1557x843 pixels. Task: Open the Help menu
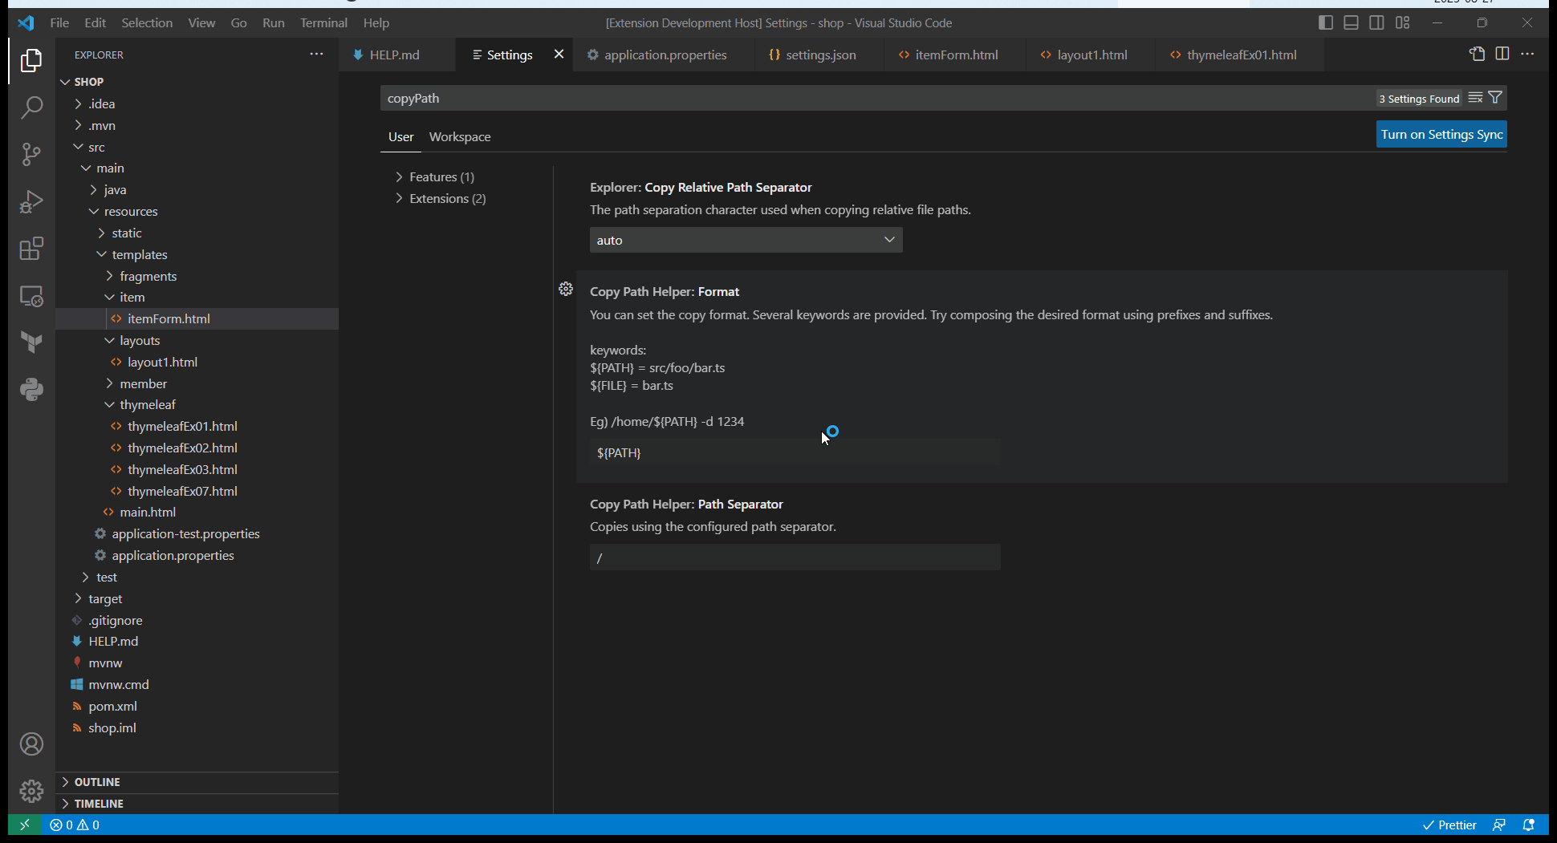(x=376, y=22)
